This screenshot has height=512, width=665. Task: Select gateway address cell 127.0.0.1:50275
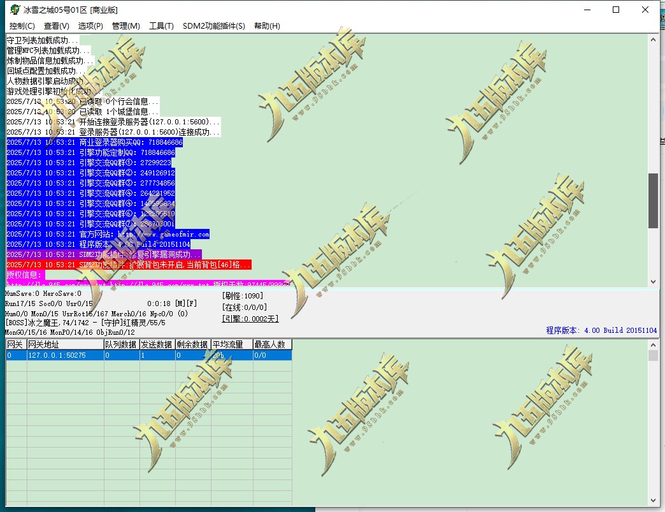click(66, 355)
